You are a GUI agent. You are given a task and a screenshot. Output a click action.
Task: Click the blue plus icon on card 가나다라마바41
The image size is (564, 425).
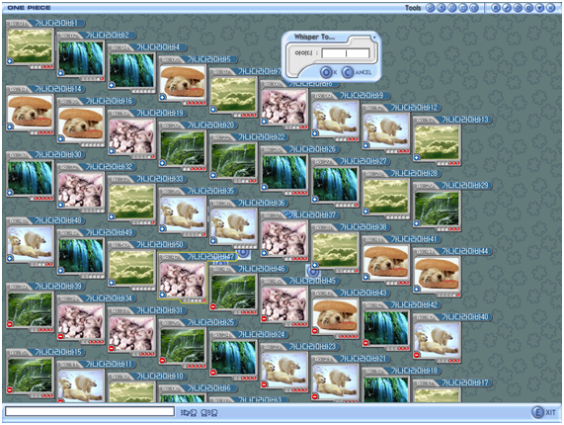point(365,277)
